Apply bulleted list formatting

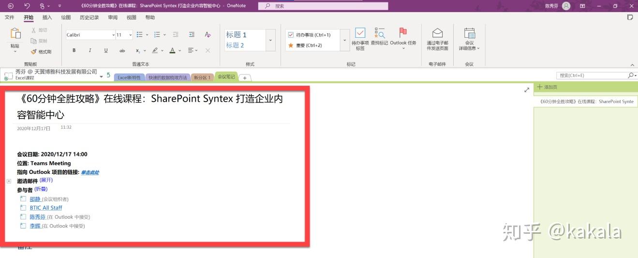[139, 35]
